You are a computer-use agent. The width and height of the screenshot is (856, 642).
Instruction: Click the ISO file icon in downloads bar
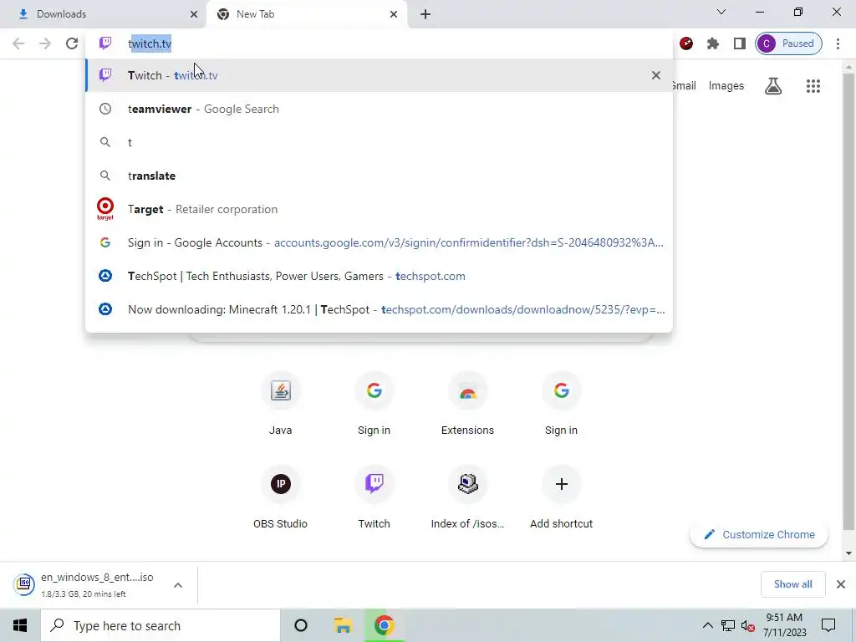click(x=24, y=584)
